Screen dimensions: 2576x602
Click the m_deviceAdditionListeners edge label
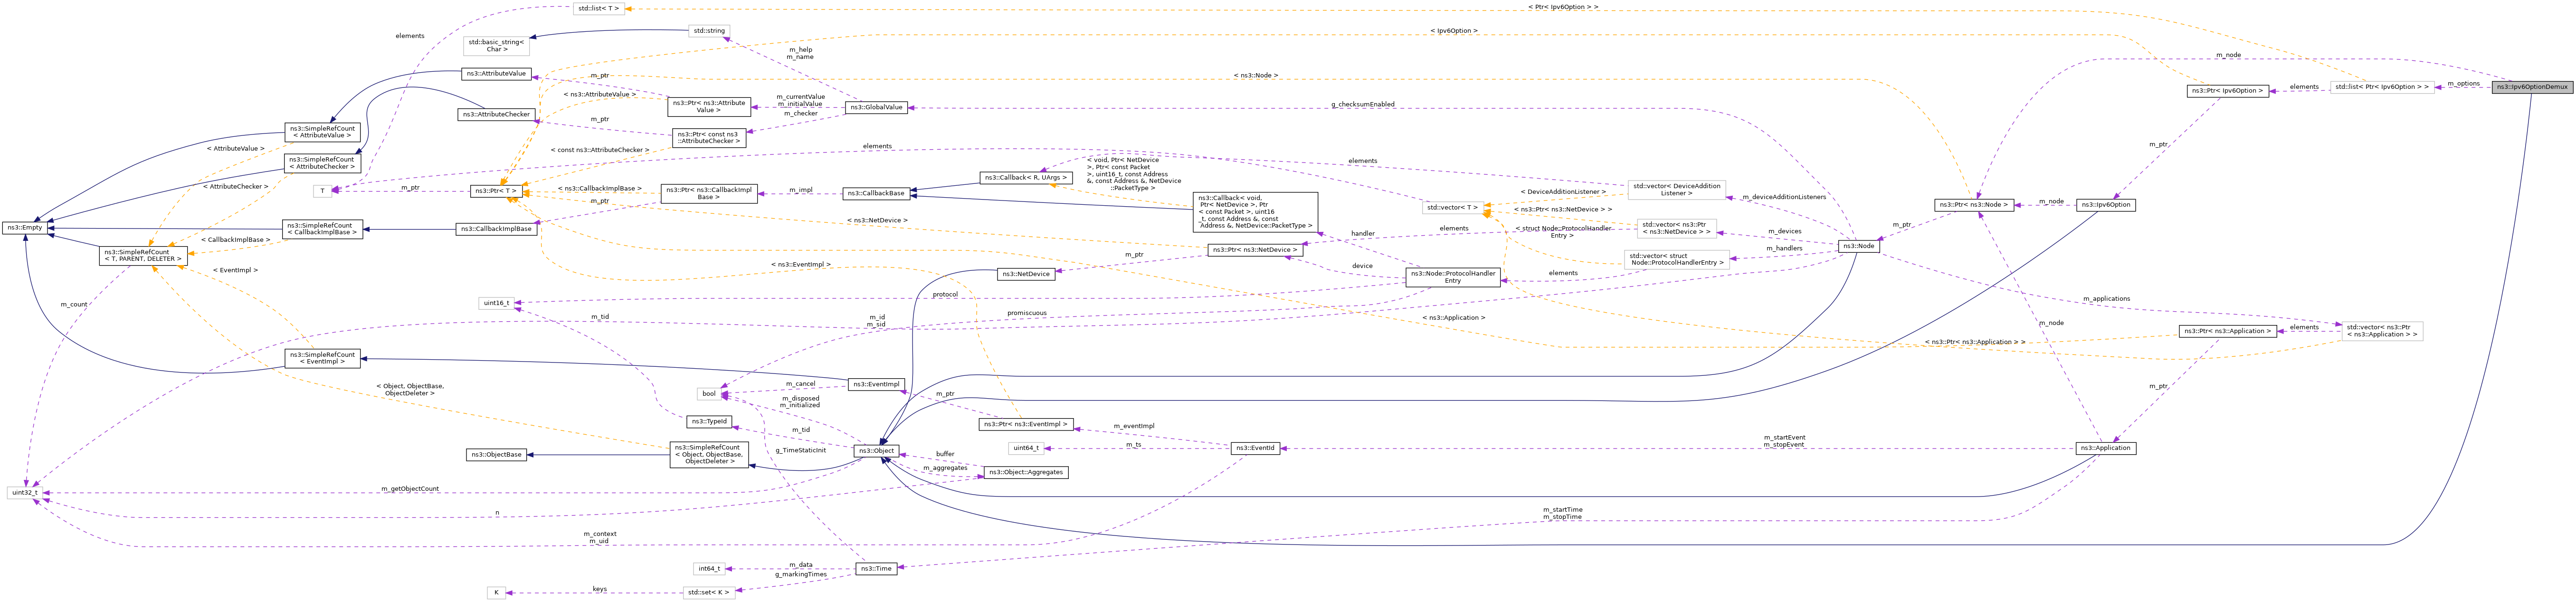[x=1784, y=197]
